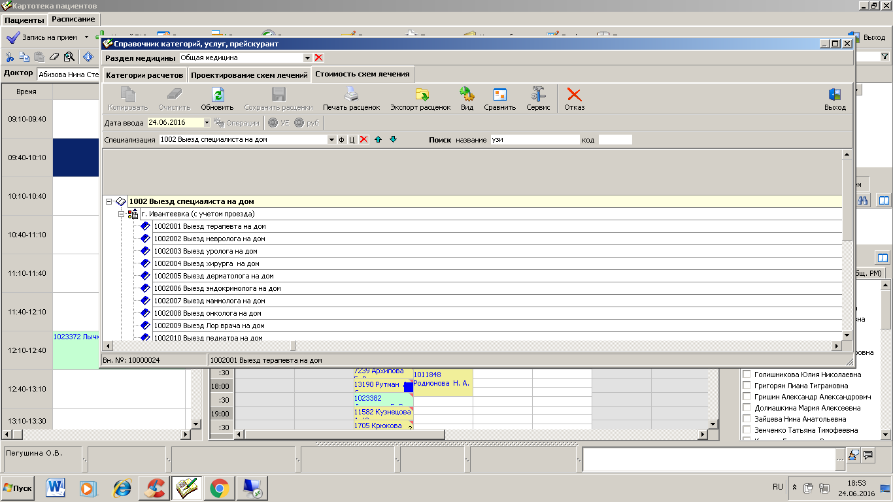Tick the Гришин Александр Александрович checkbox
Image resolution: width=893 pixels, height=502 pixels.
(747, 397)
